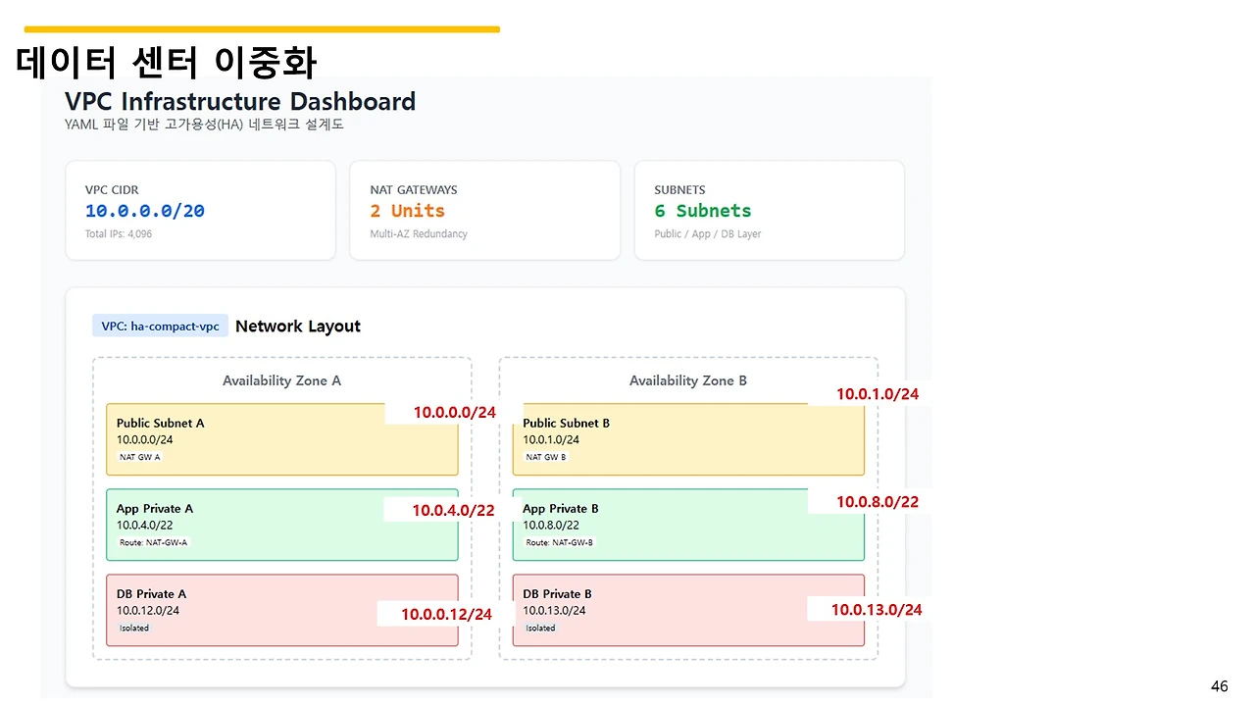Click the red 10.0.0.12/24 annotation
This screenshot has width=1255, height=706.
click(446, 614)
